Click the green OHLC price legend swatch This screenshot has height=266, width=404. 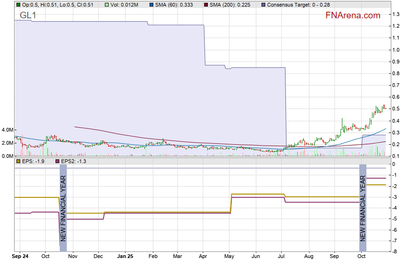18,5
